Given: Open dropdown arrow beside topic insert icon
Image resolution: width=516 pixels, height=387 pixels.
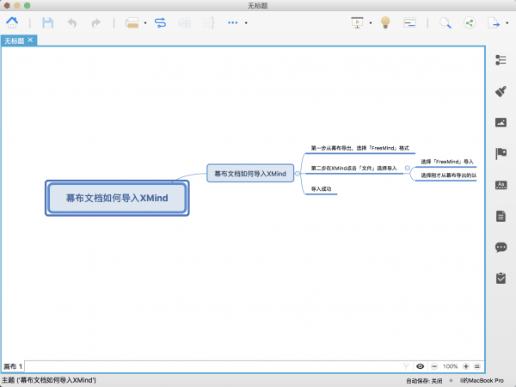Looking at the screenshot, I should [145, 23].
